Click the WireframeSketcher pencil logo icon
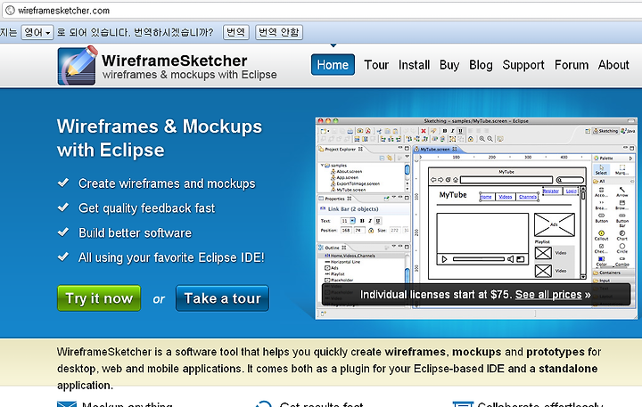Image resolution: width=642 pixels, height=407 pixels. coord(78,66)
